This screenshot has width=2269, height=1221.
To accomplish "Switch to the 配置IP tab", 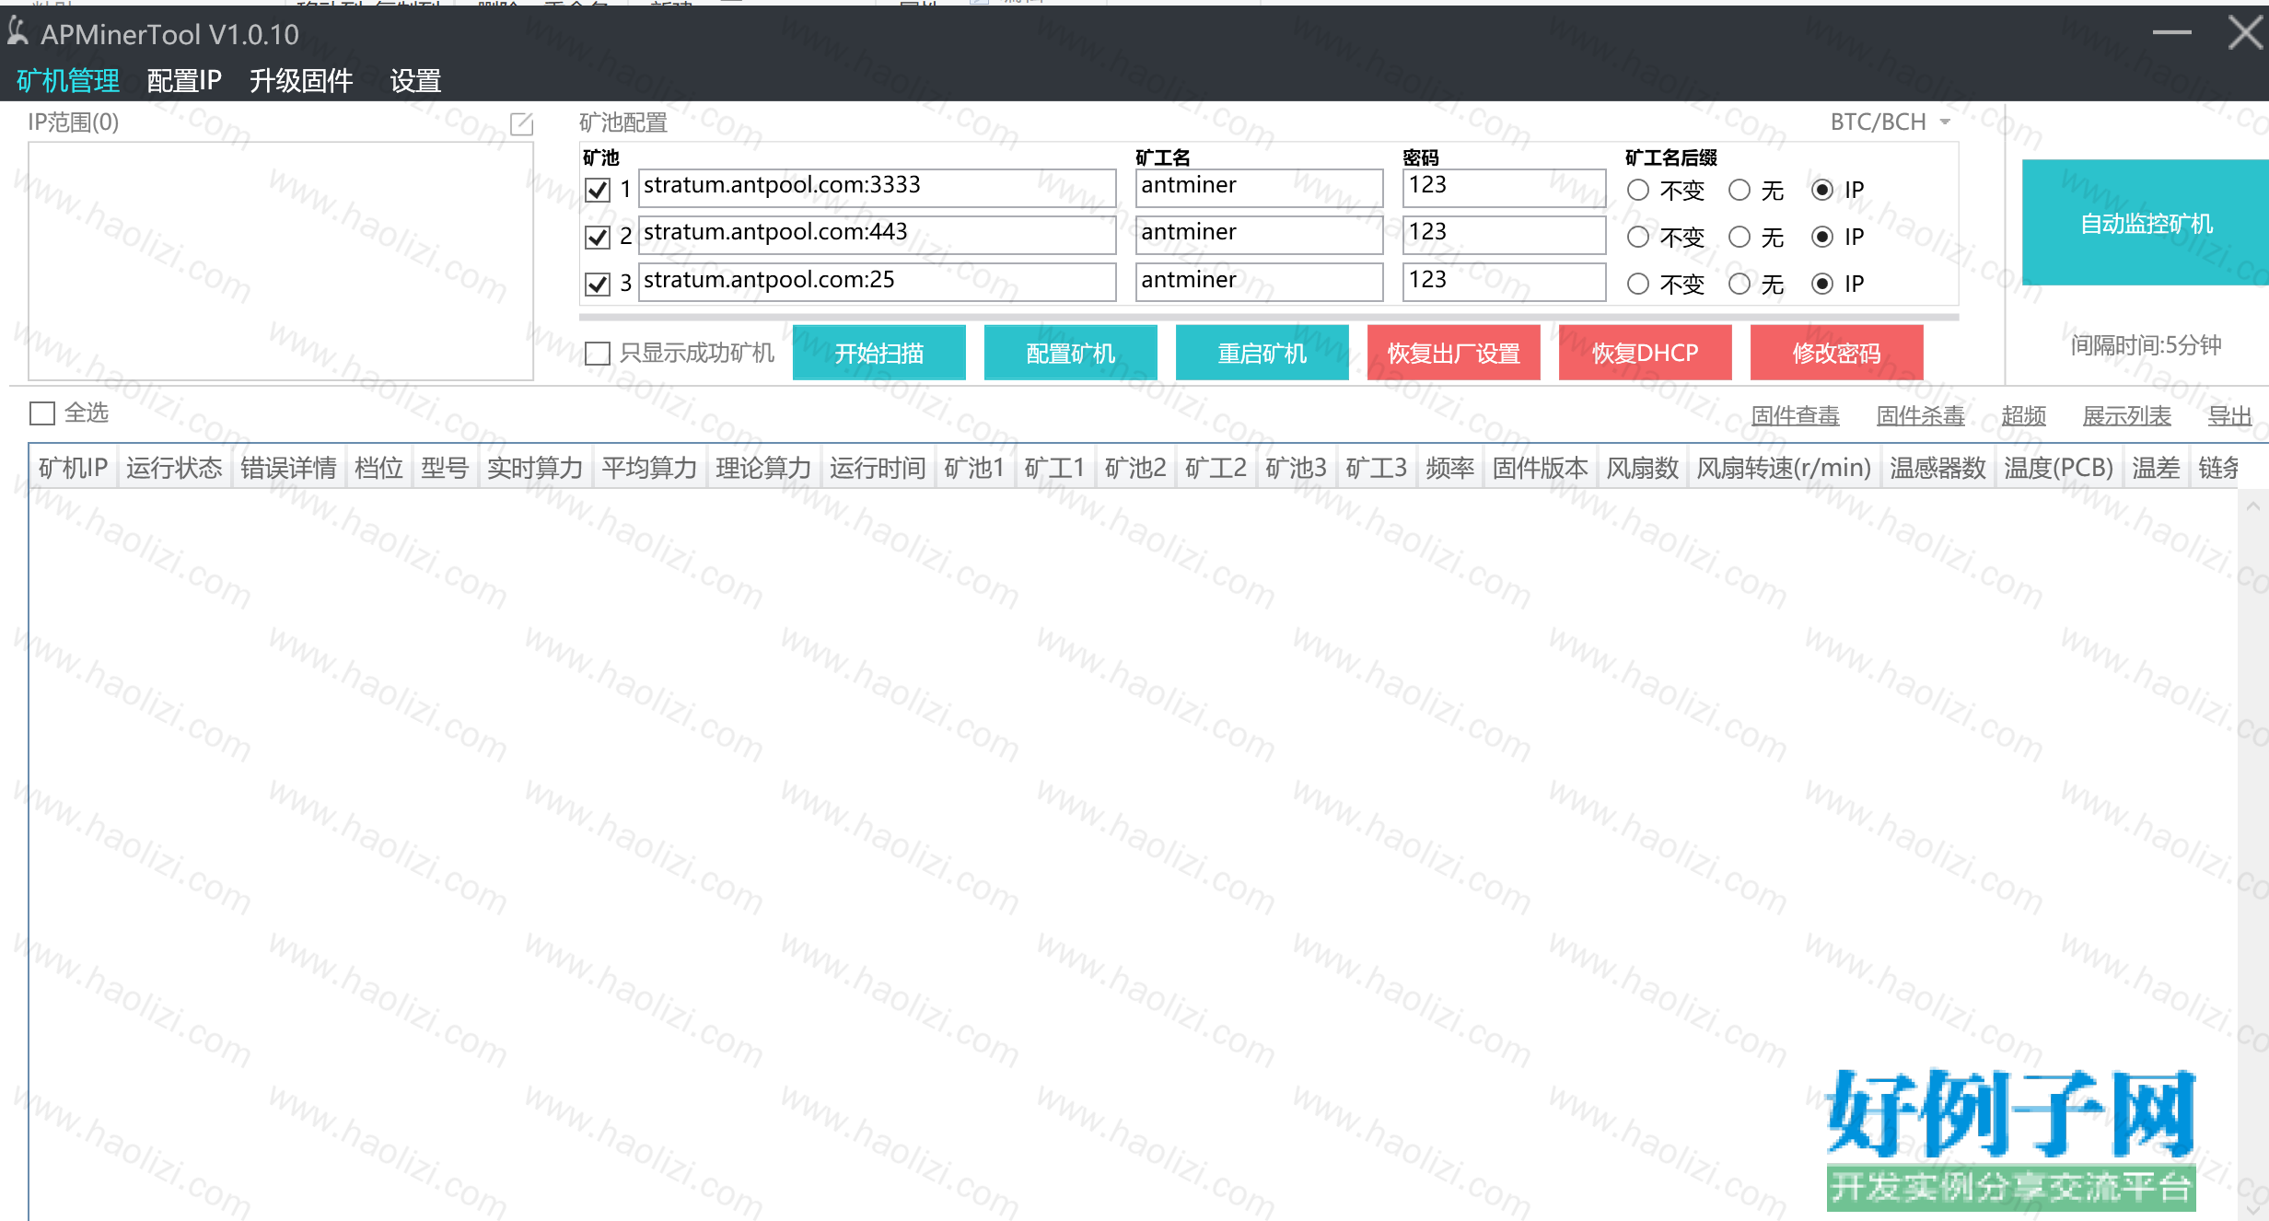I will (184, 81).
